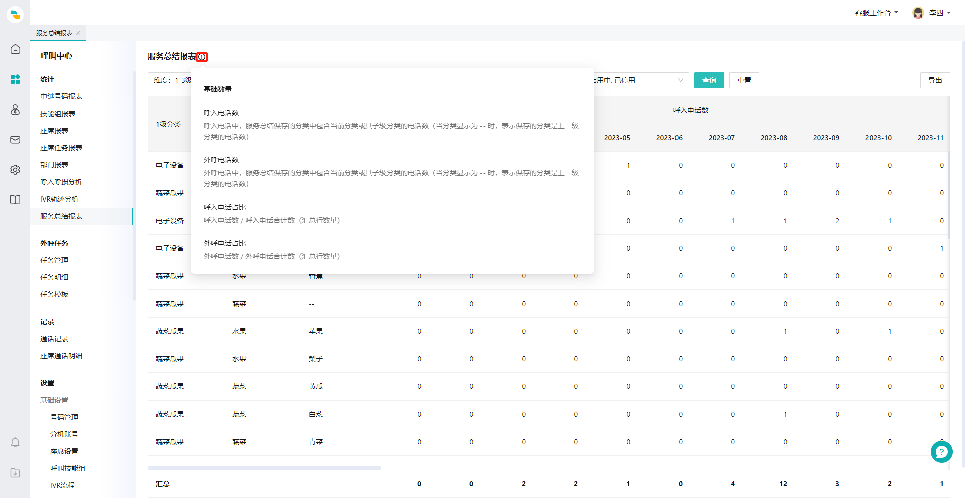Click the app logo icon
The image size is (965, 498).
[15, 14]
